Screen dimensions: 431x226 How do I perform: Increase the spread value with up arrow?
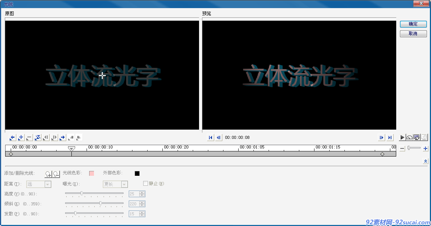point(142,212)
